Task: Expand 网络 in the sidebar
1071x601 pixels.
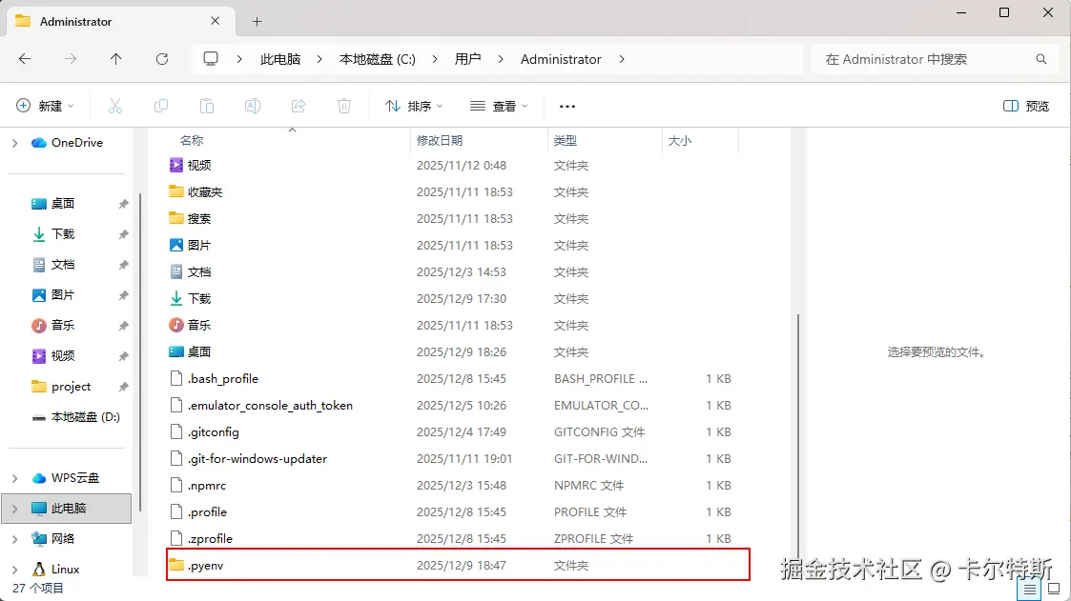Action: coord(13,538)
